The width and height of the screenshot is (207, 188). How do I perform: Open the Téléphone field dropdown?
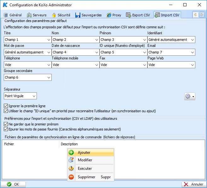tap(28, 65)
